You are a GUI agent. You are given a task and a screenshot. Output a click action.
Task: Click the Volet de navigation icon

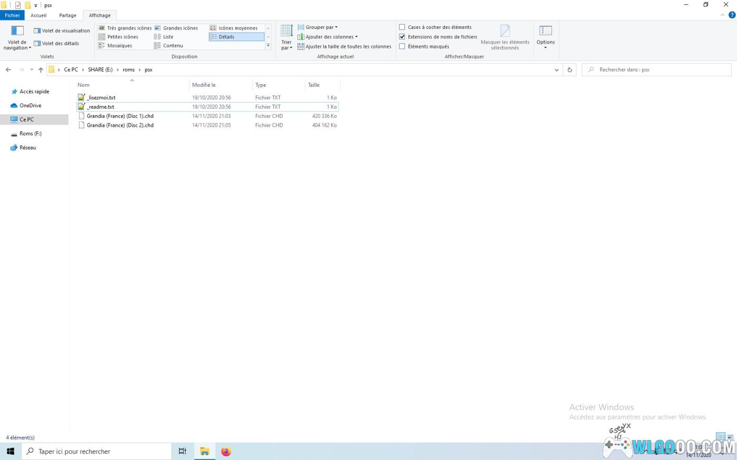click(17, 31)
